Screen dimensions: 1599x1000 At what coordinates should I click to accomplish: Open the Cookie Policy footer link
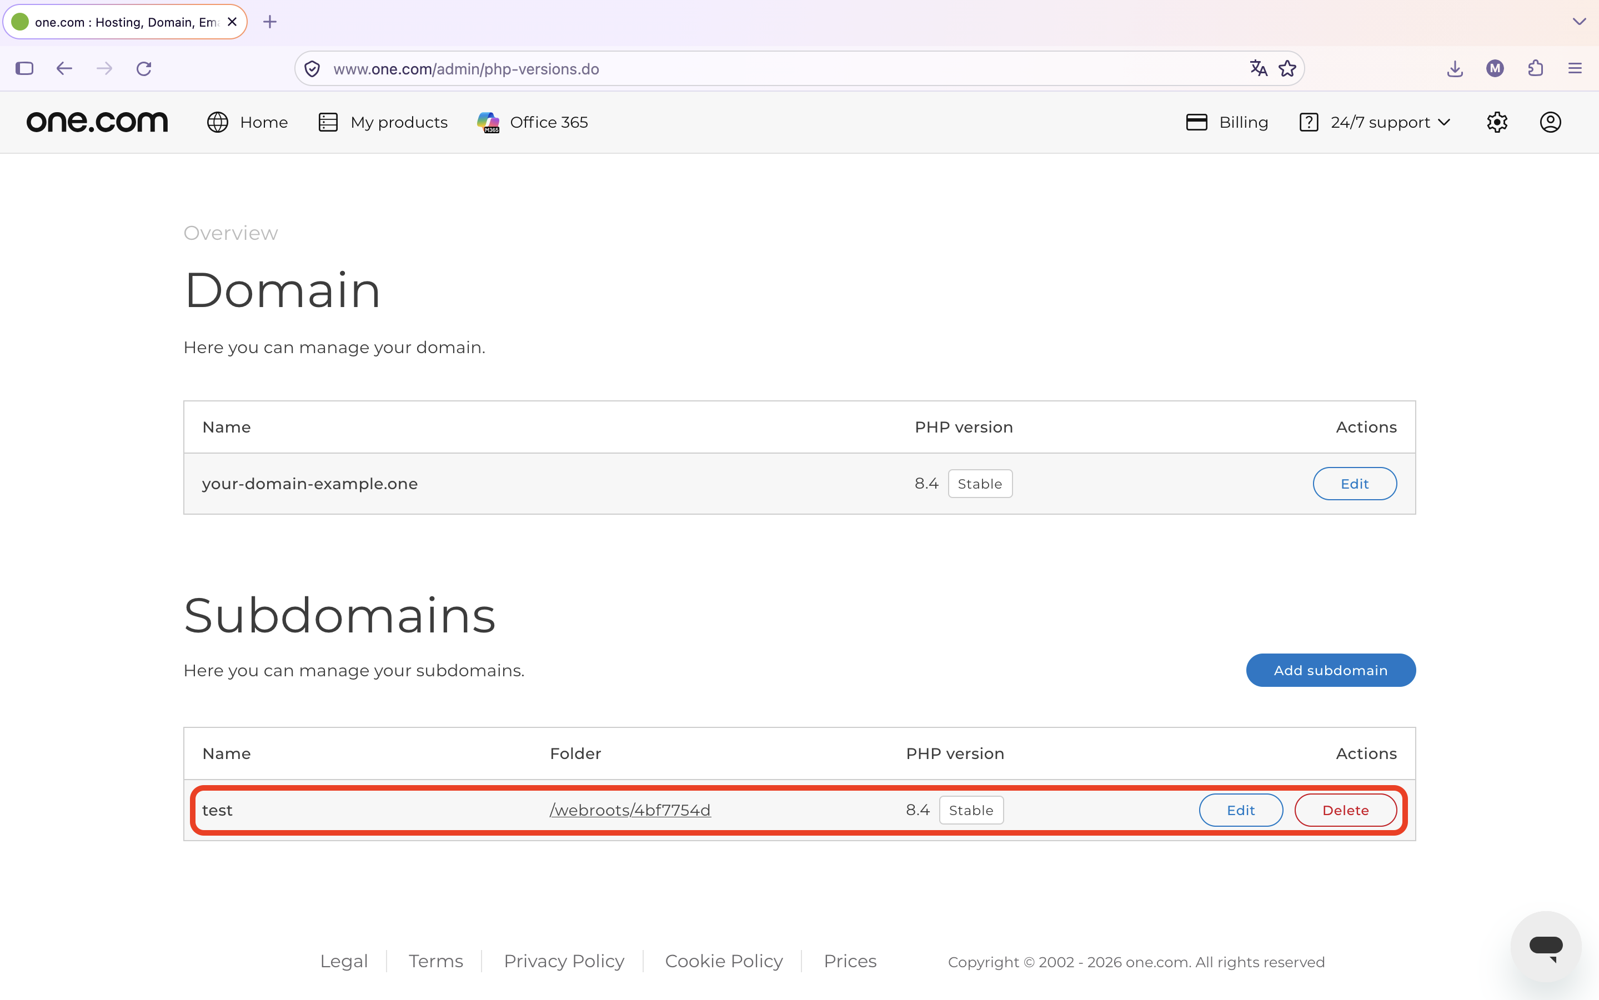(724, 961)
